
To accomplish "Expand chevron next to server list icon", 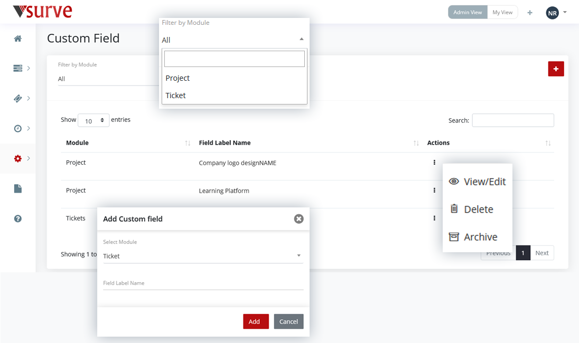I will (29, 68).
